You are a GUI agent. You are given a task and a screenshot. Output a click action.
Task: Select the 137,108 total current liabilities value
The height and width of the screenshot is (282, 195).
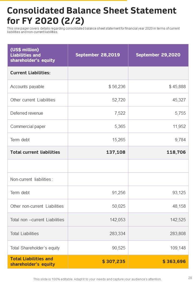[x=116, y=152]
